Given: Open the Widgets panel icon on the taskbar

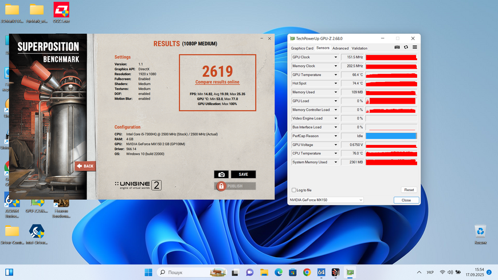Looking at the screenshot, I should click(9, 273).
